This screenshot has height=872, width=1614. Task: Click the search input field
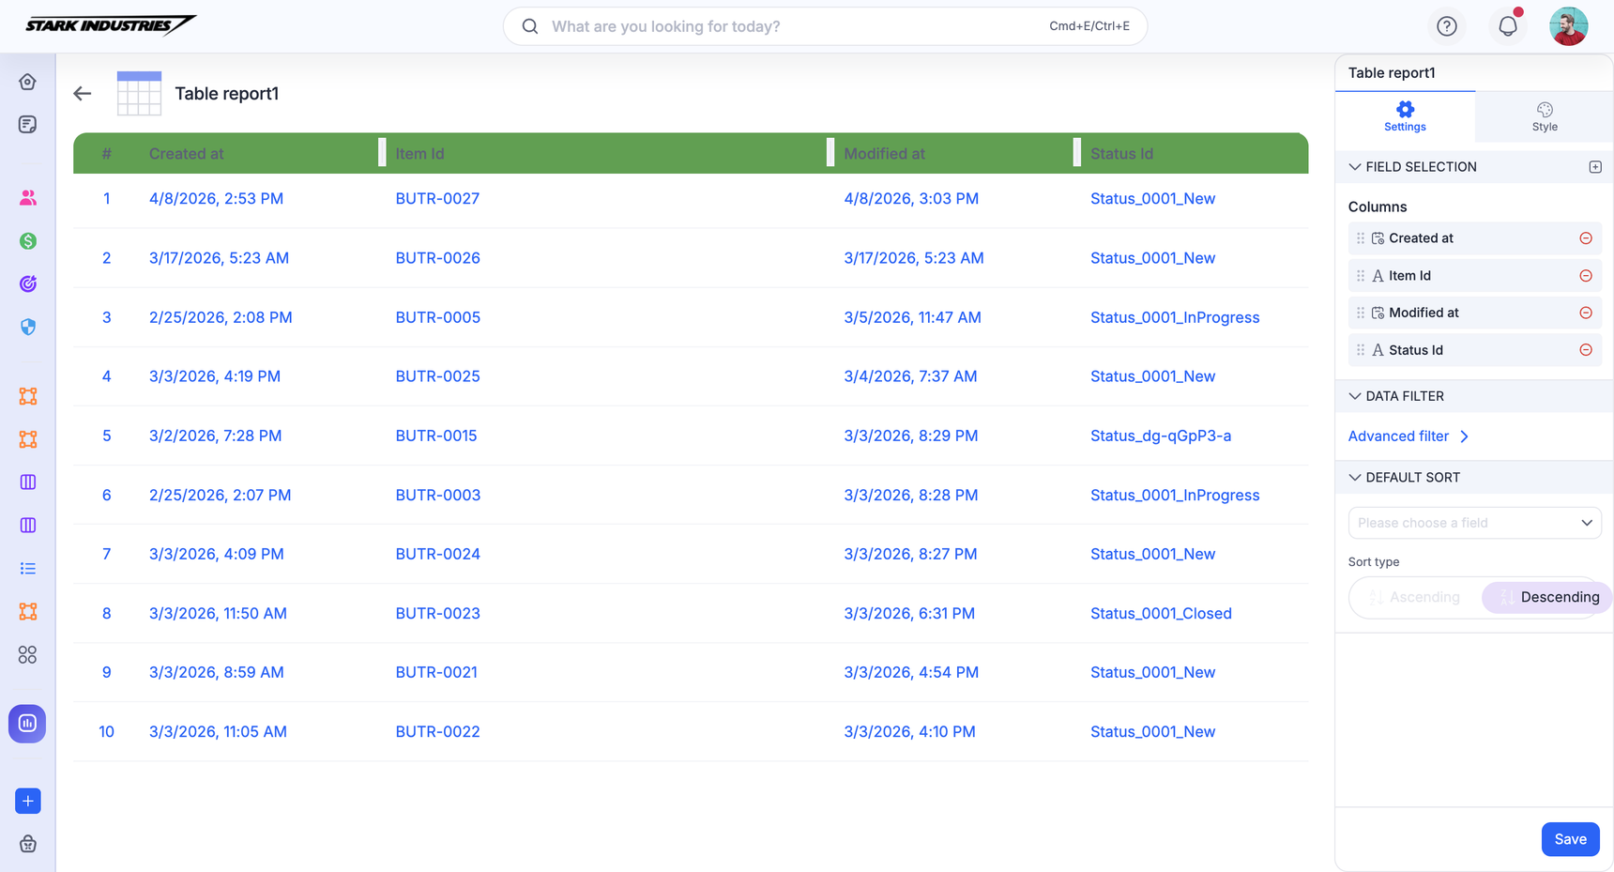pyautogui.click(x=798, y=26)
